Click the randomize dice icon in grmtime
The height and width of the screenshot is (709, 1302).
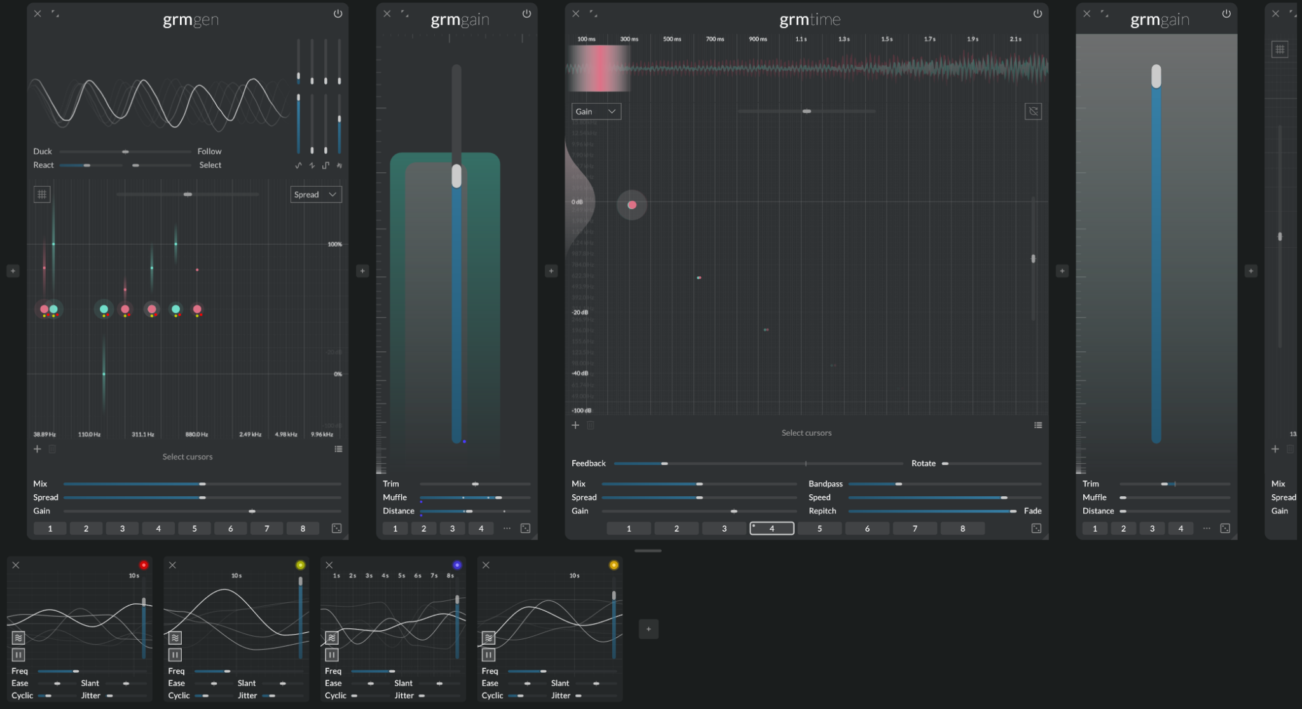[1036, 529]
